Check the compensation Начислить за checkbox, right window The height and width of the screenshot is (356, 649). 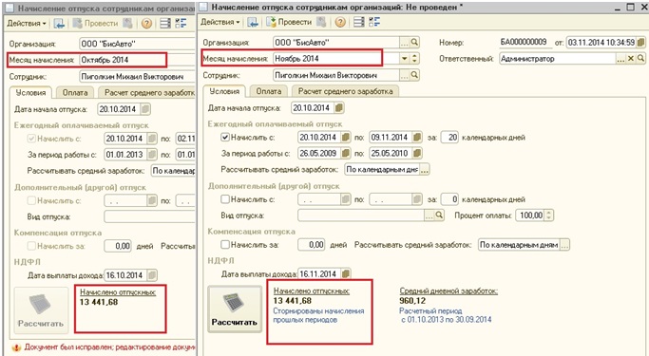tap(225, 245)
